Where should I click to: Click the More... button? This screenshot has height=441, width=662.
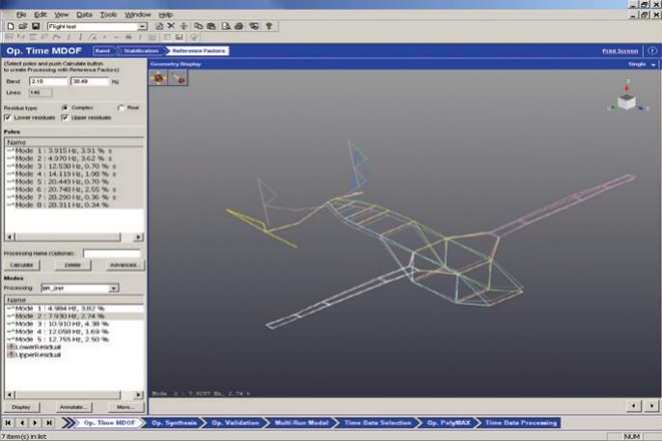tap(125, 407)
